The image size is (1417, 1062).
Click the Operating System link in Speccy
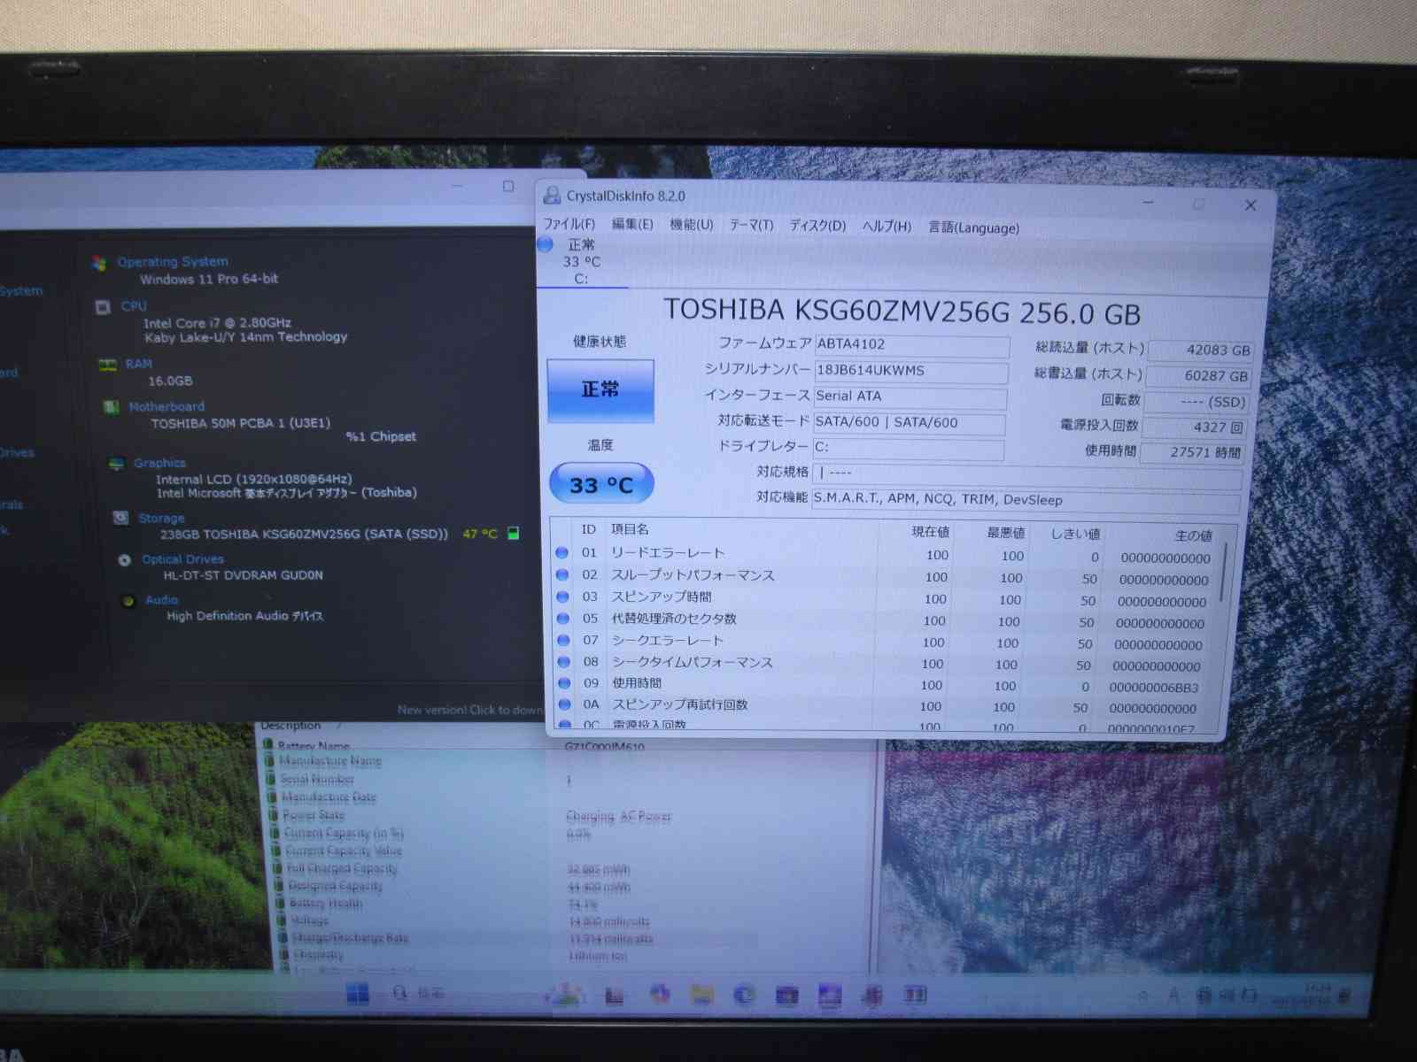tap(173, 262)
